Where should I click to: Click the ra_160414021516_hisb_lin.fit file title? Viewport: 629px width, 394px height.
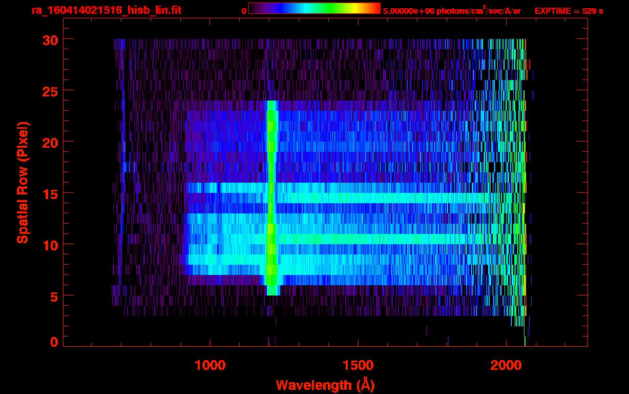(x=106, y=10)
